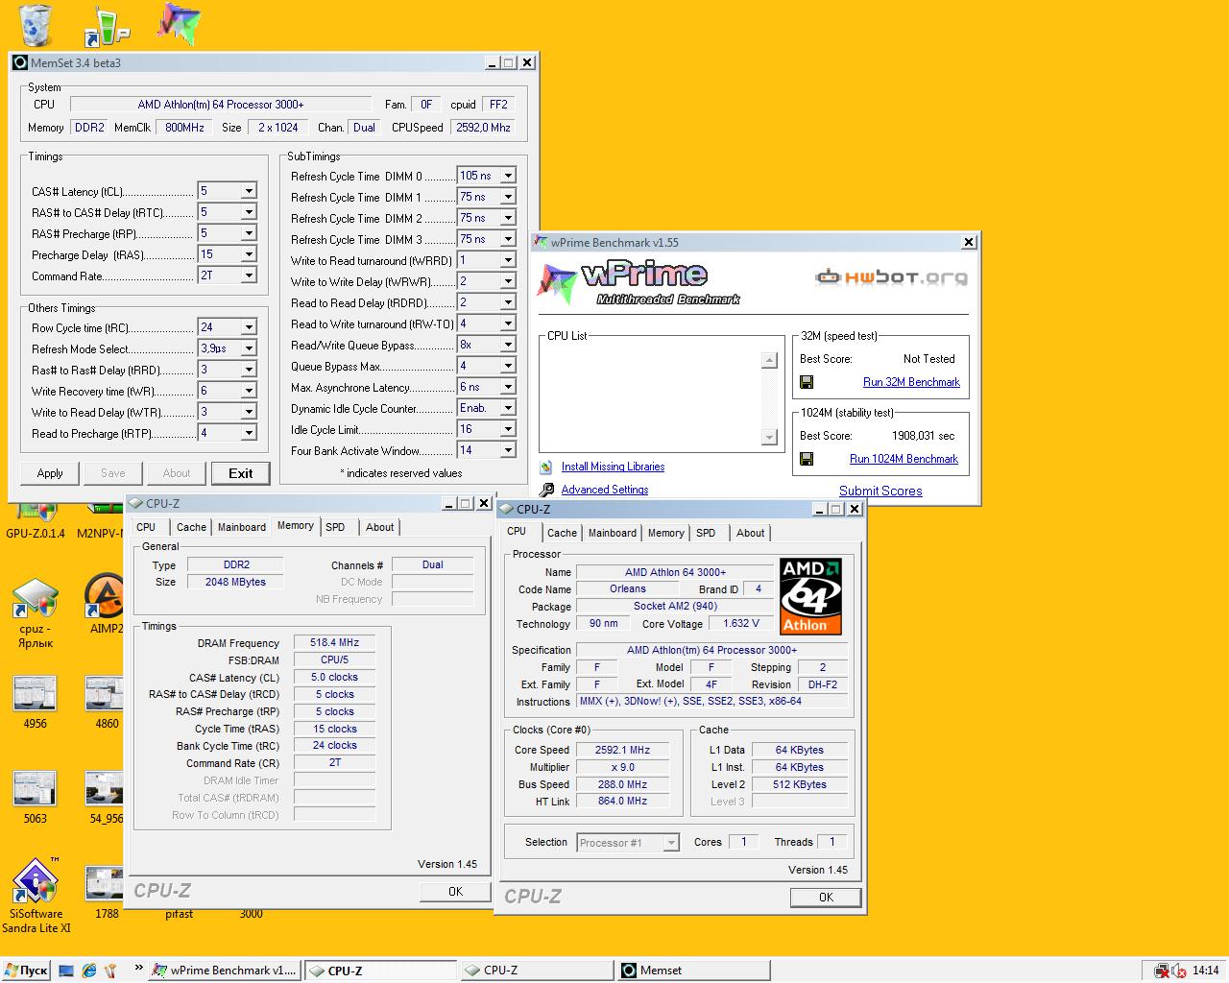Click the hwbot.org logo in wPrime
1229x983 pixels.
tap(891, 277)
